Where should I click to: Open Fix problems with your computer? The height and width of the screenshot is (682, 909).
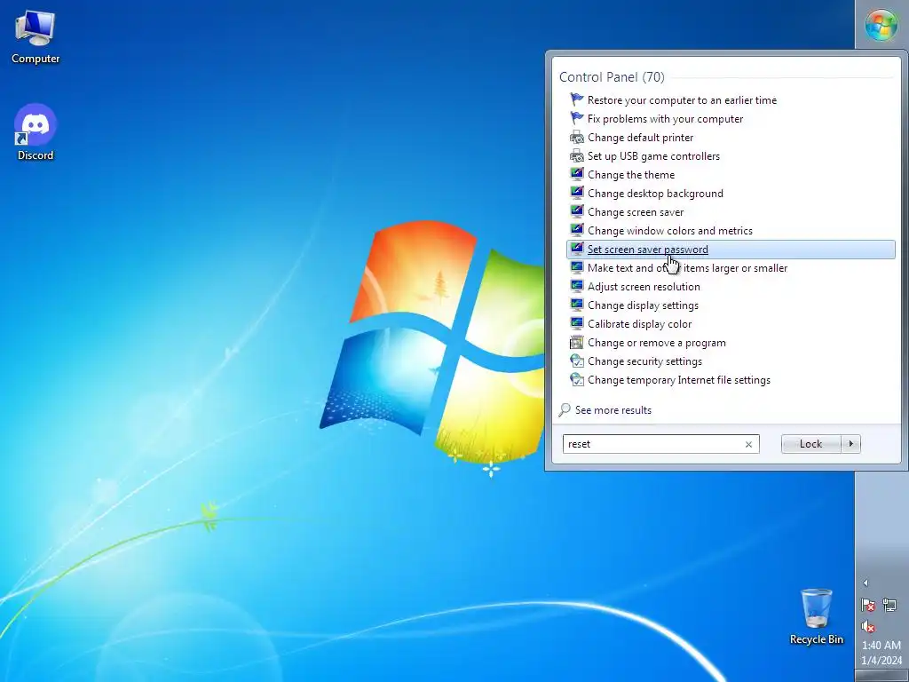point(665,118)
